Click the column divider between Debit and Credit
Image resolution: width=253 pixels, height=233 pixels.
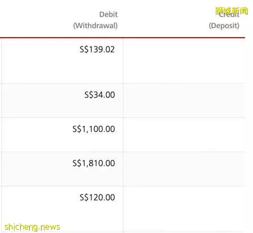123,135
